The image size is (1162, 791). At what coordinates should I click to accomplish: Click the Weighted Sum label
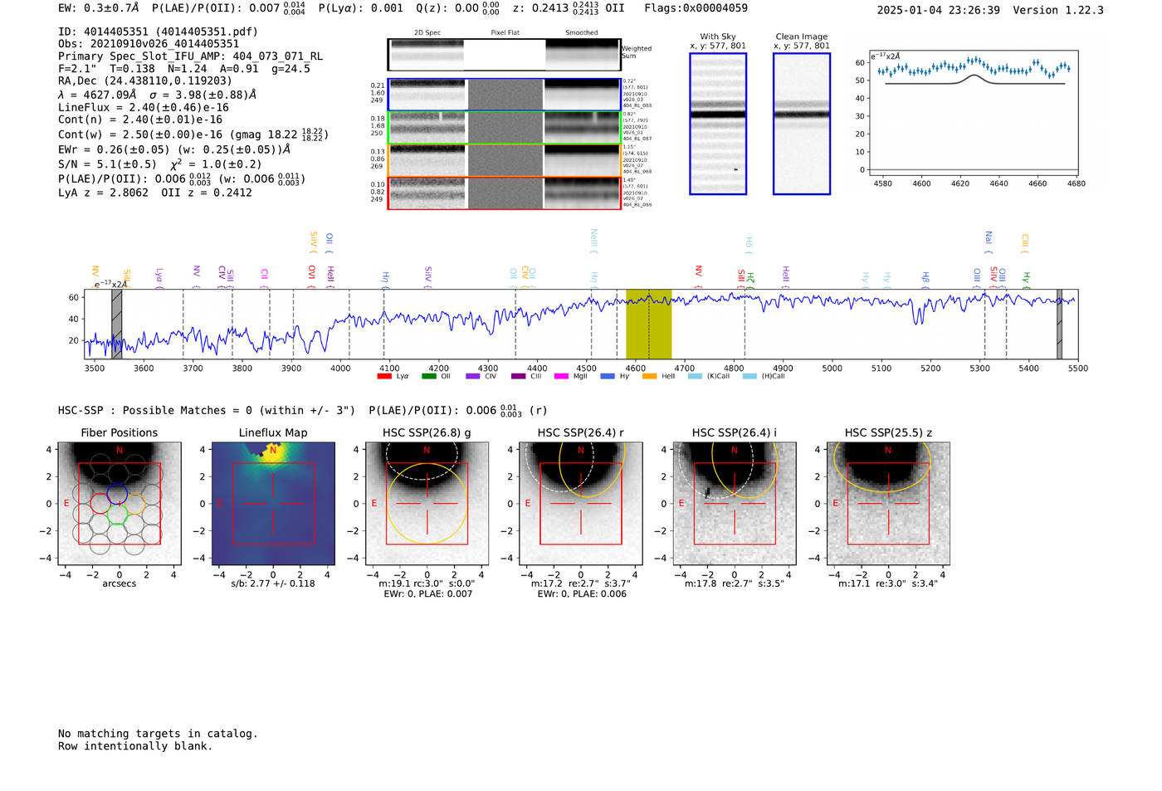(637, 52)
